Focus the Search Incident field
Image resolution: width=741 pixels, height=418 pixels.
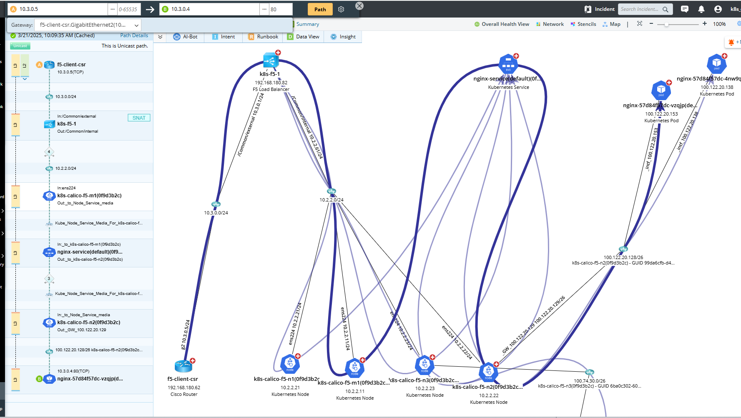click(639, 9)
